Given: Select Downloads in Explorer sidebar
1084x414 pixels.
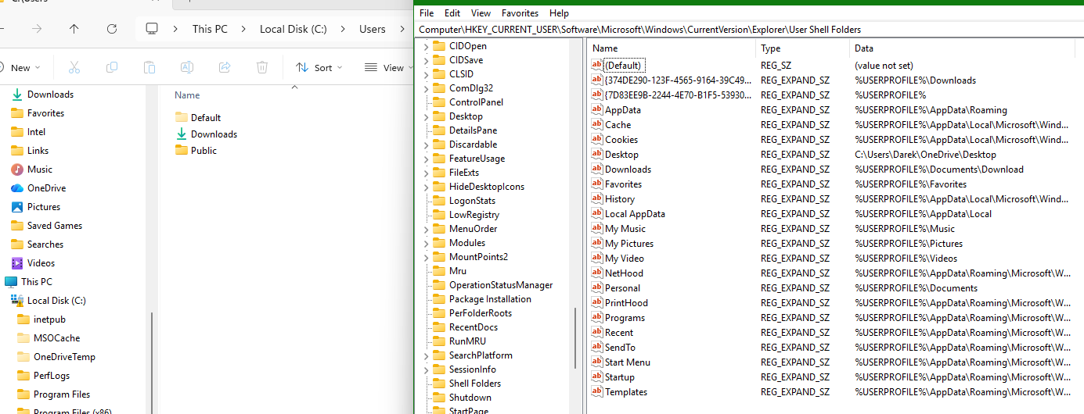Looking at the screenshot, I should pyautogui.click(x=50, y=95).
